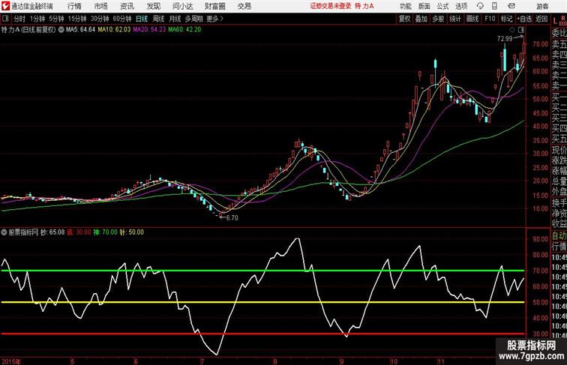Expand the round dropdown beside 特力A(日线 前复权)
The width and height of the screenshot is (567, 365).
click(x=61, y=30)
